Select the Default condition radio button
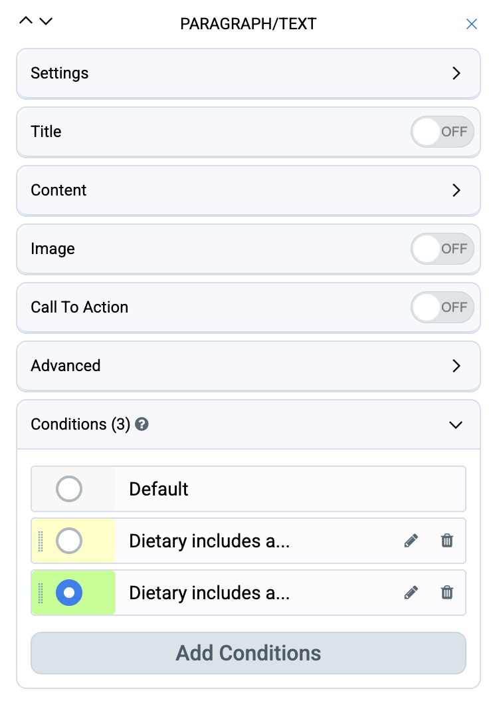The image size is (497, 701). coord(68,489)
